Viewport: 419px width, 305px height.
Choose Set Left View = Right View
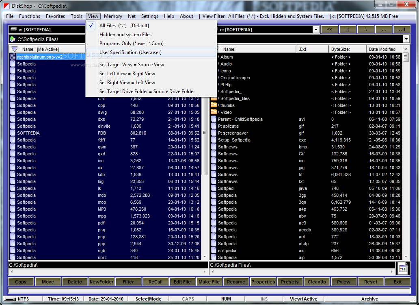(151, 74)
